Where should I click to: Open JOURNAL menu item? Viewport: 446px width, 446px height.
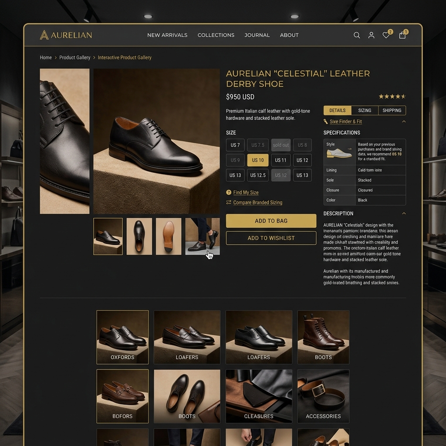click(x=257, y=35)
